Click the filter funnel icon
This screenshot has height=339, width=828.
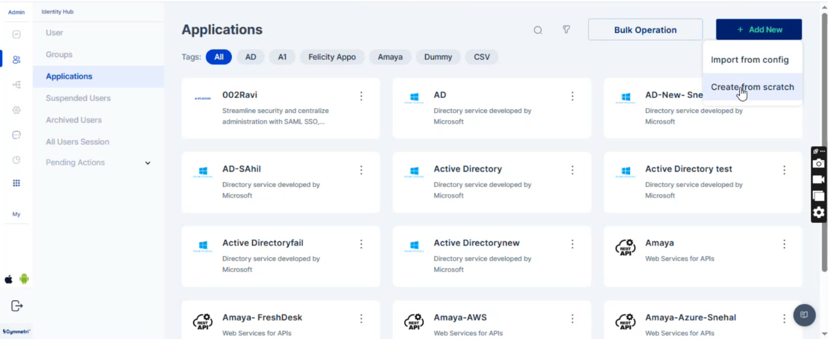(566, 30)
